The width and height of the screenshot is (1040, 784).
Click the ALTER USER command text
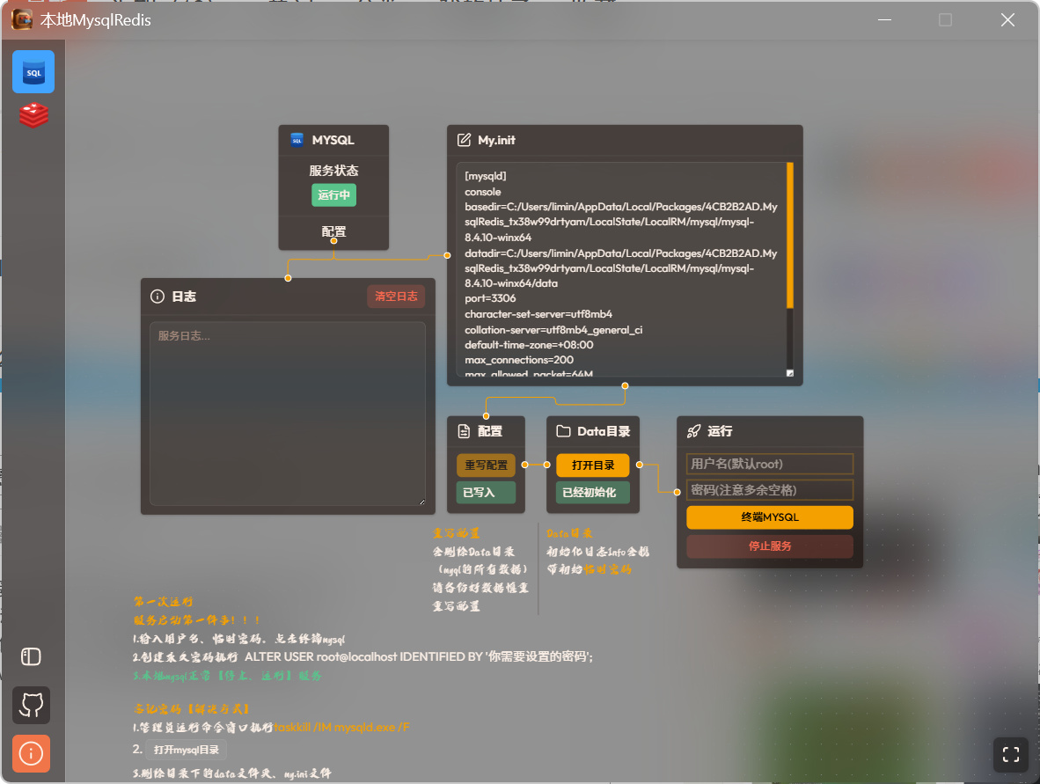click(x=419, y=656)
